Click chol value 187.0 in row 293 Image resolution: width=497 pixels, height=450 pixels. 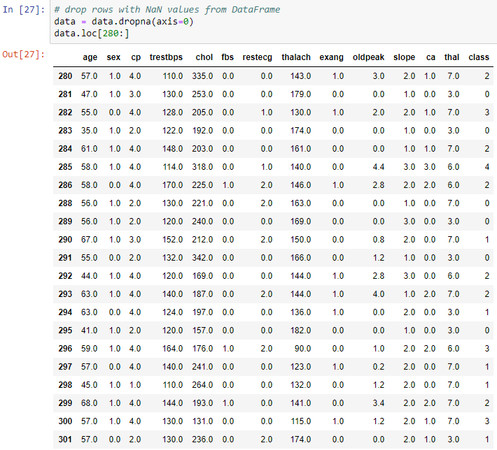[202, 294]
